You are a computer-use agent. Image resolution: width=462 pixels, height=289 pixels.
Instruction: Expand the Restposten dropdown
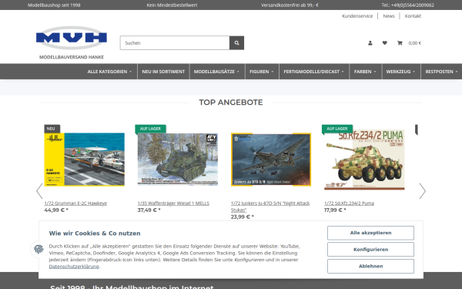[441, 72]
